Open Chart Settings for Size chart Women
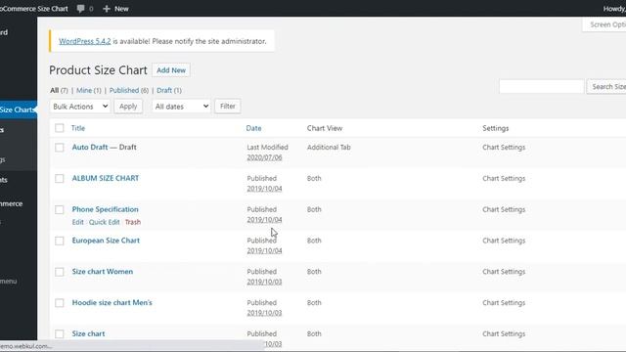Image resolution: width=626 pixels, height=352 pixels. point(504,272)
